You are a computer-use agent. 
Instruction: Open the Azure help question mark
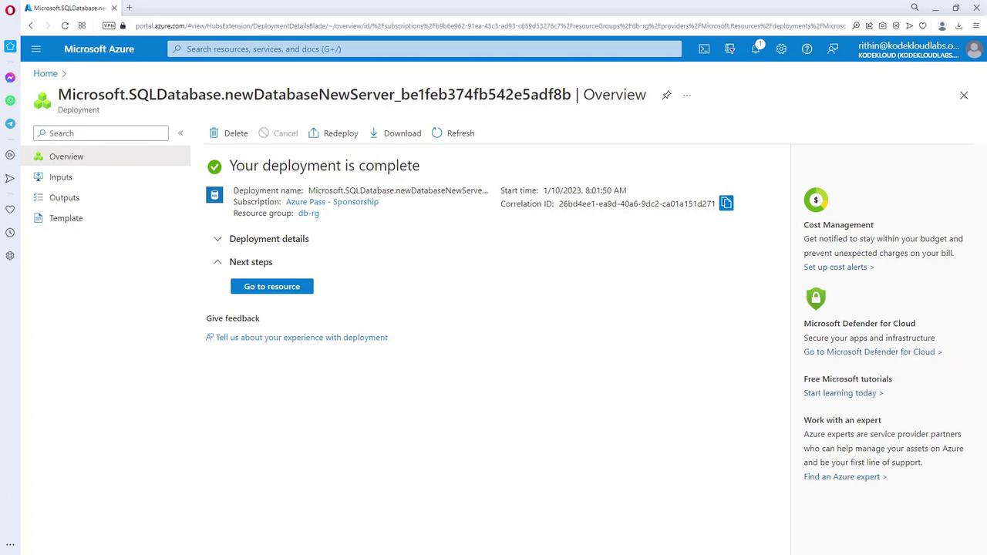tap(807, 49)
